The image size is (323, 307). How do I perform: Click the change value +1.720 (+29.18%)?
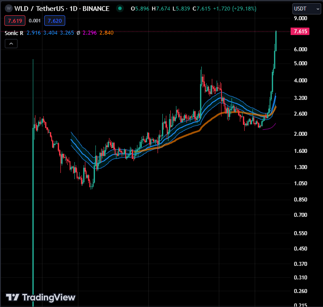coord(235,9)
